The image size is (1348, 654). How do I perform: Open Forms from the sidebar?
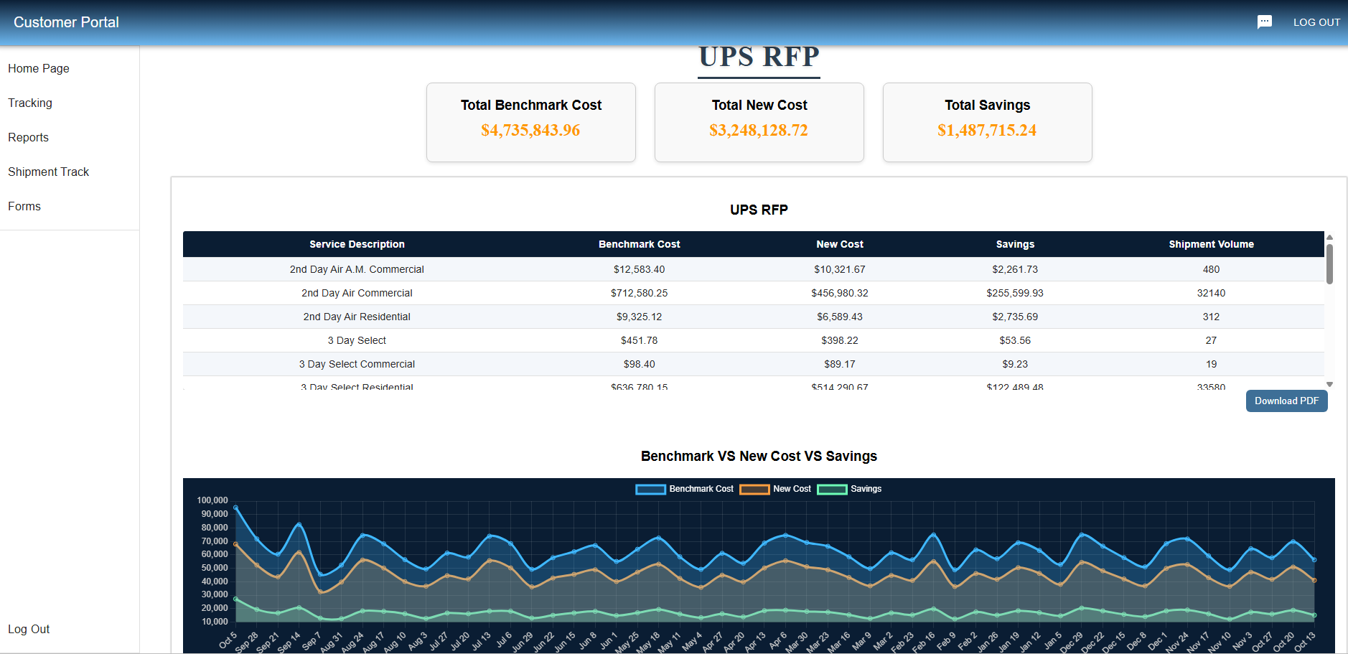point(24,206)
